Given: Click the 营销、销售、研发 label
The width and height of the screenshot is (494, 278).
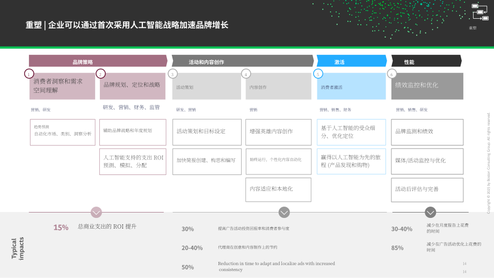Looking at the screenshot, I should coord(411,110).
